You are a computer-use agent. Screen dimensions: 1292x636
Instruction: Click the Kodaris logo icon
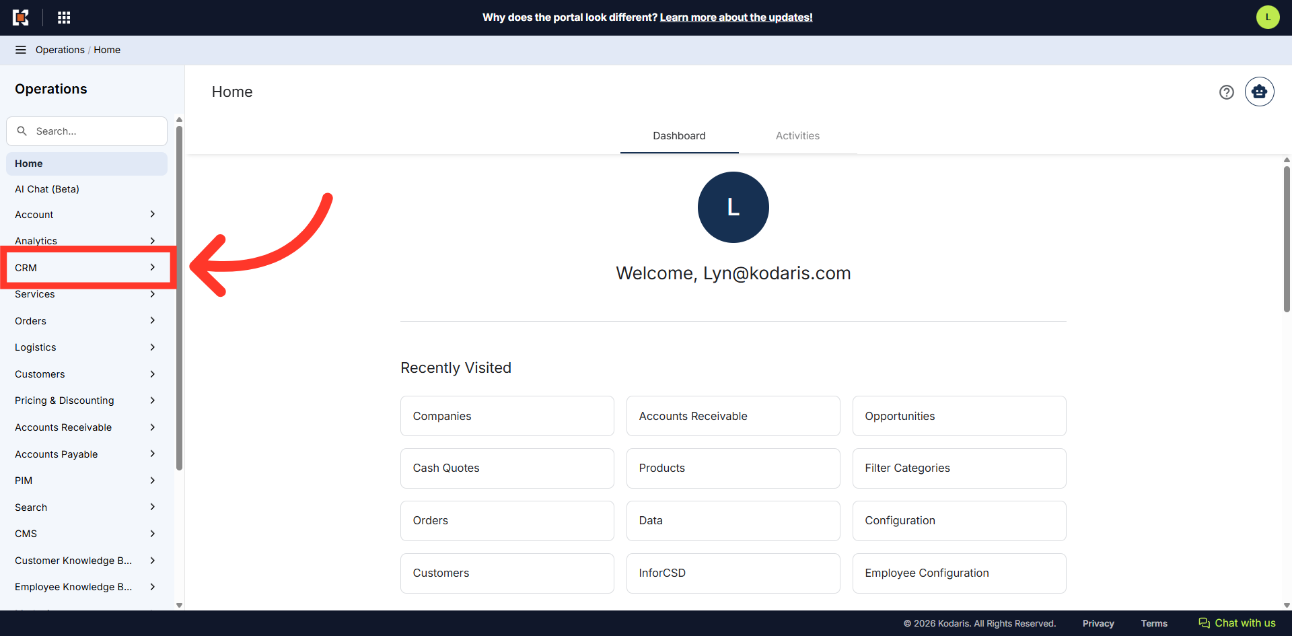[x=21, y=17]
